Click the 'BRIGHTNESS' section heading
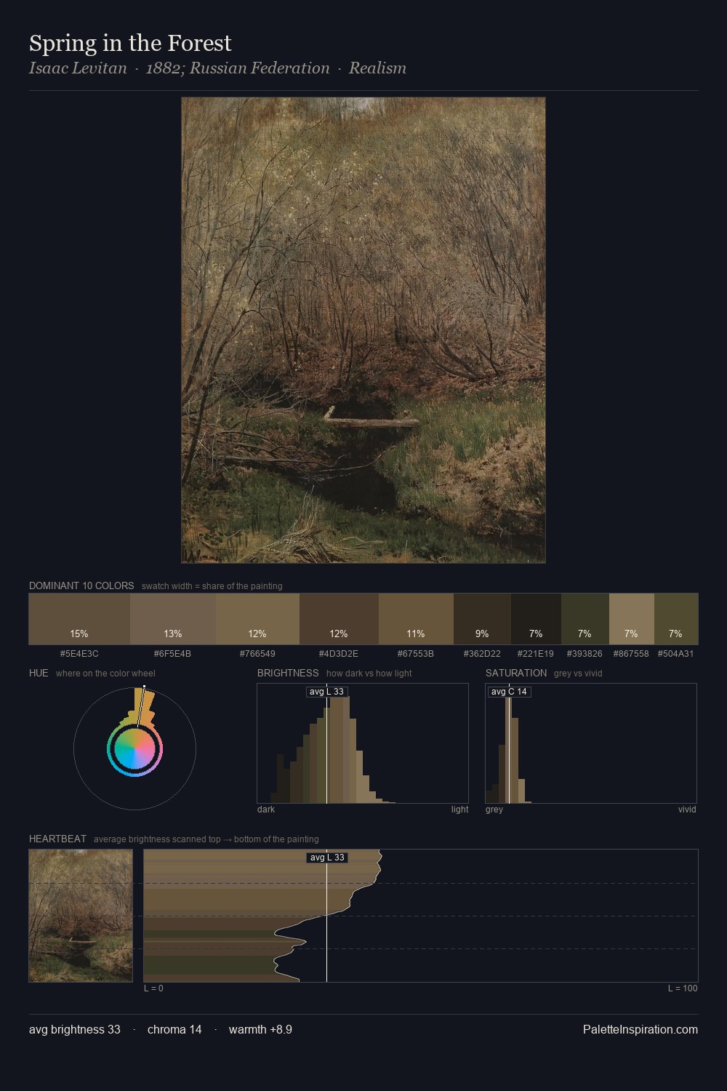Screen dimensions: 727x1091 288,673
